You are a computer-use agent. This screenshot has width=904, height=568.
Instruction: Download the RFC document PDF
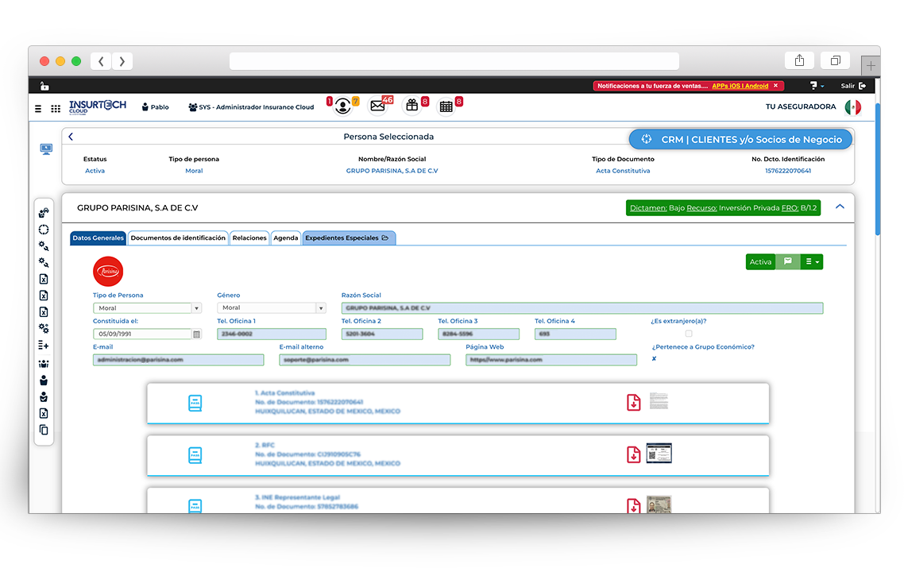click(x=634, y=454)
